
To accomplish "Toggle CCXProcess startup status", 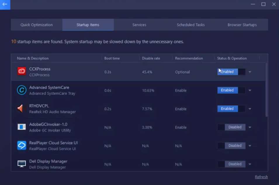I will tap(231, 72).
